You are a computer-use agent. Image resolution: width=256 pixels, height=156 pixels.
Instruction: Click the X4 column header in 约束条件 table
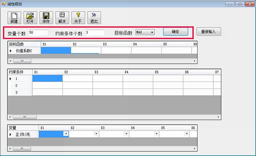[138, 72]
